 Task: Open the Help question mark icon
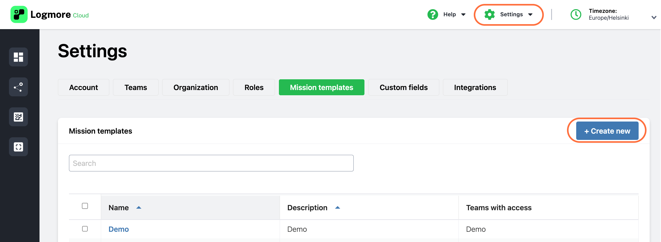[x=432, y=14]
